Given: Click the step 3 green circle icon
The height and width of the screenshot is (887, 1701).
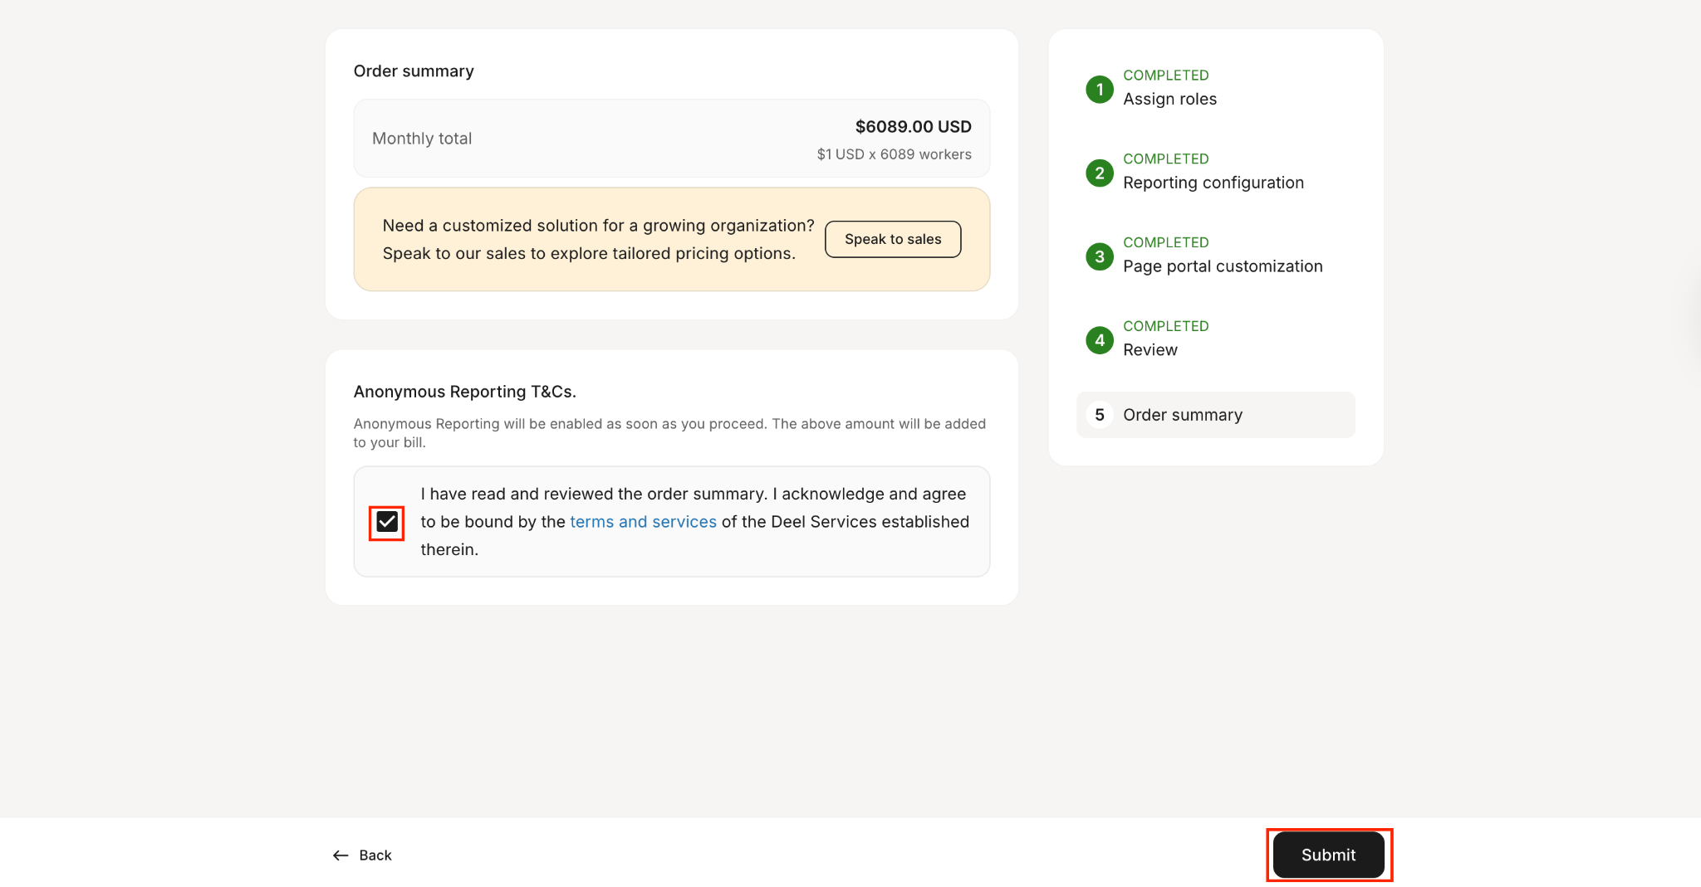Looking at the screenshot, I should tap(1099, 256).
